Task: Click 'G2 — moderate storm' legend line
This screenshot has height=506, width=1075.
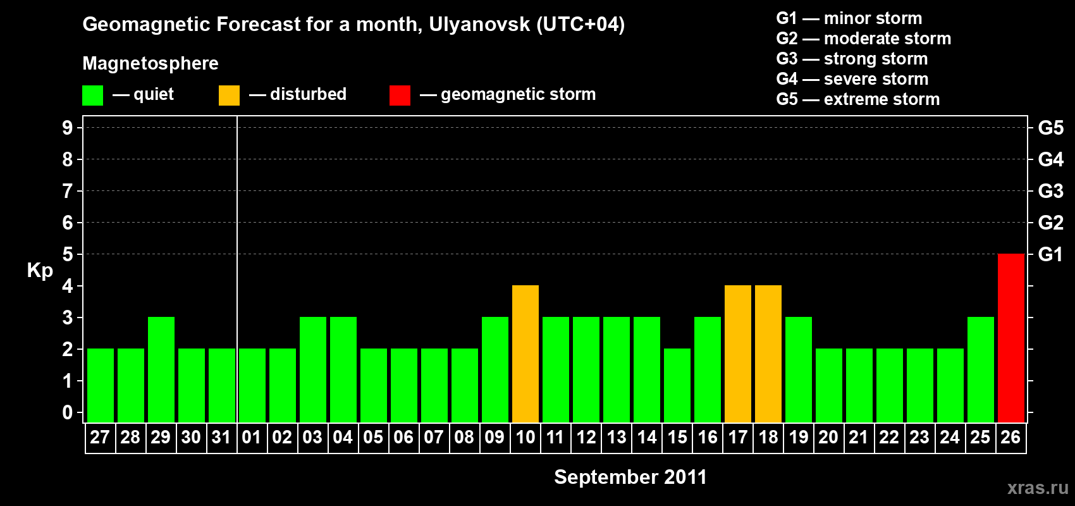Action: click(864, 39)
